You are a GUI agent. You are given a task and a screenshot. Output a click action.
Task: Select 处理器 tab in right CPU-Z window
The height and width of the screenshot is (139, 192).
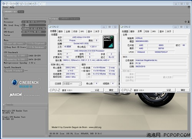pos(125,31)
